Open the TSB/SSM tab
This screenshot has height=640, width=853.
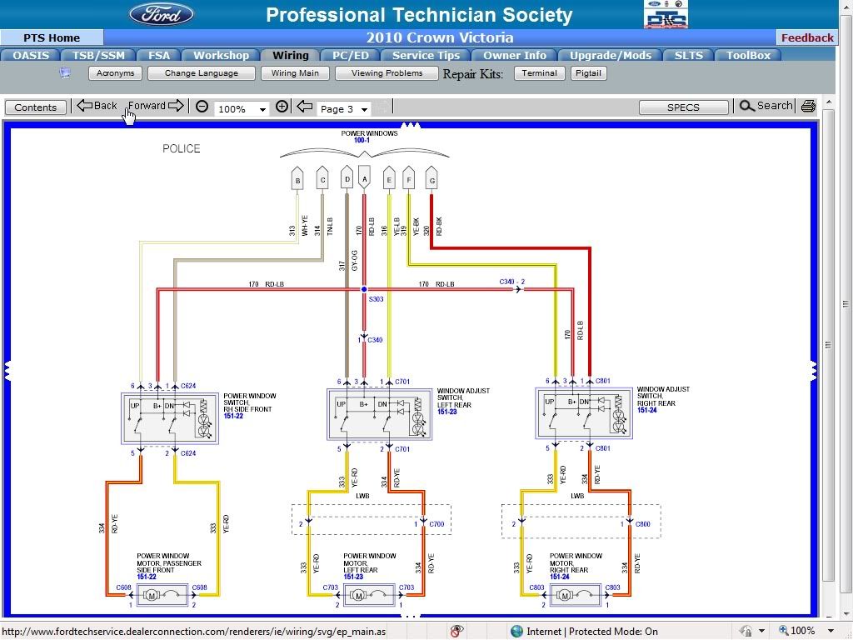click(98, 56)
